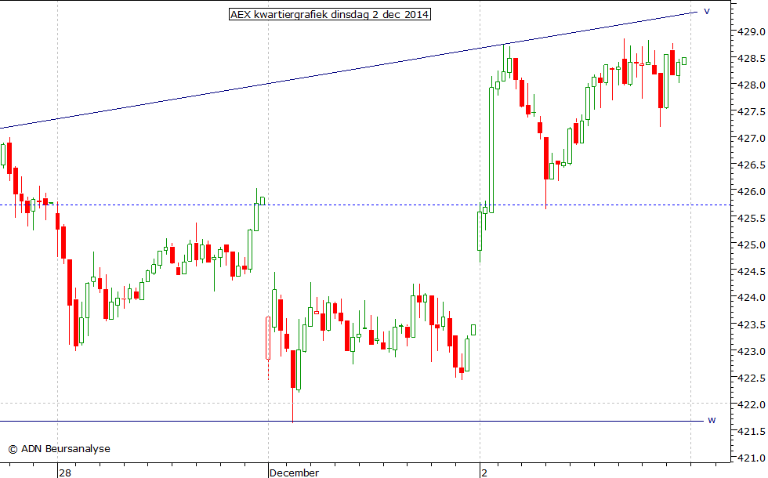This screenshot has height=478, width=768.
Task: Select the 426.0 price axis label
Action: tap(752, 191)
